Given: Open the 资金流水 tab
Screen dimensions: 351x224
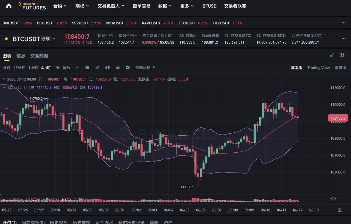Looking at the screenshot, I should click(104, 222).
